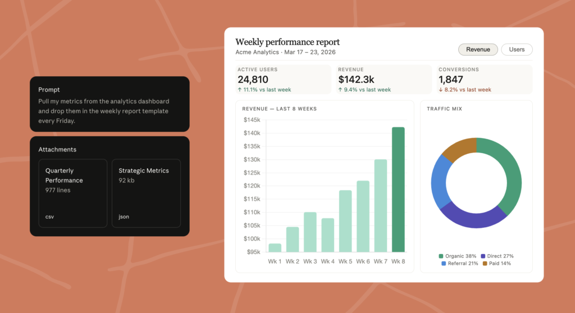
Task: Select the Wk 1 revenue bar
Action: point(275,248)
